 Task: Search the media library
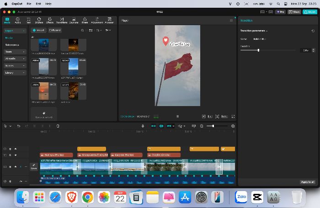click(82, 30)
